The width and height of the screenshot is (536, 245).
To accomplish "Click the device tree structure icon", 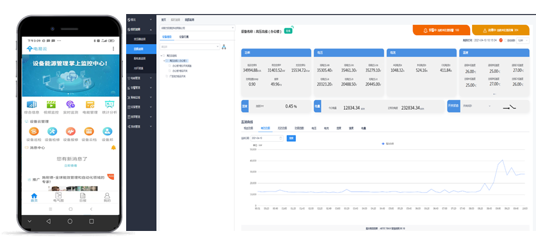I will click(x=224, y=47).
